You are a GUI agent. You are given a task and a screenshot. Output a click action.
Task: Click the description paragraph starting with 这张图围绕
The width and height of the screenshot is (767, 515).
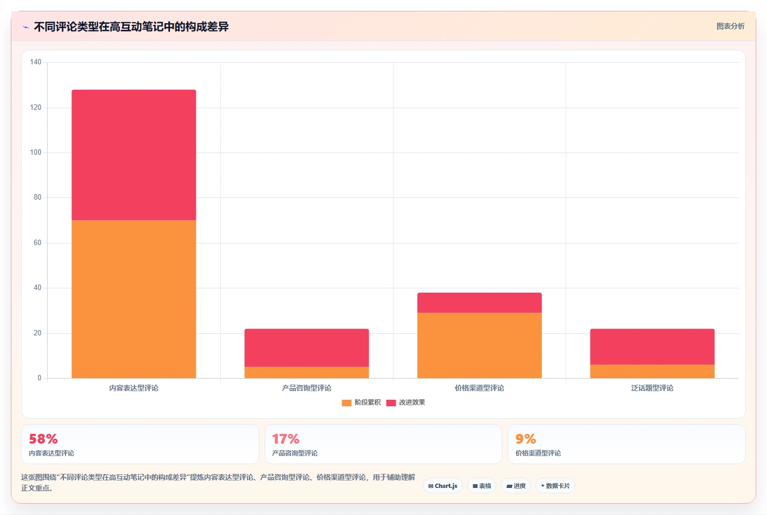(x=218, y=483)
